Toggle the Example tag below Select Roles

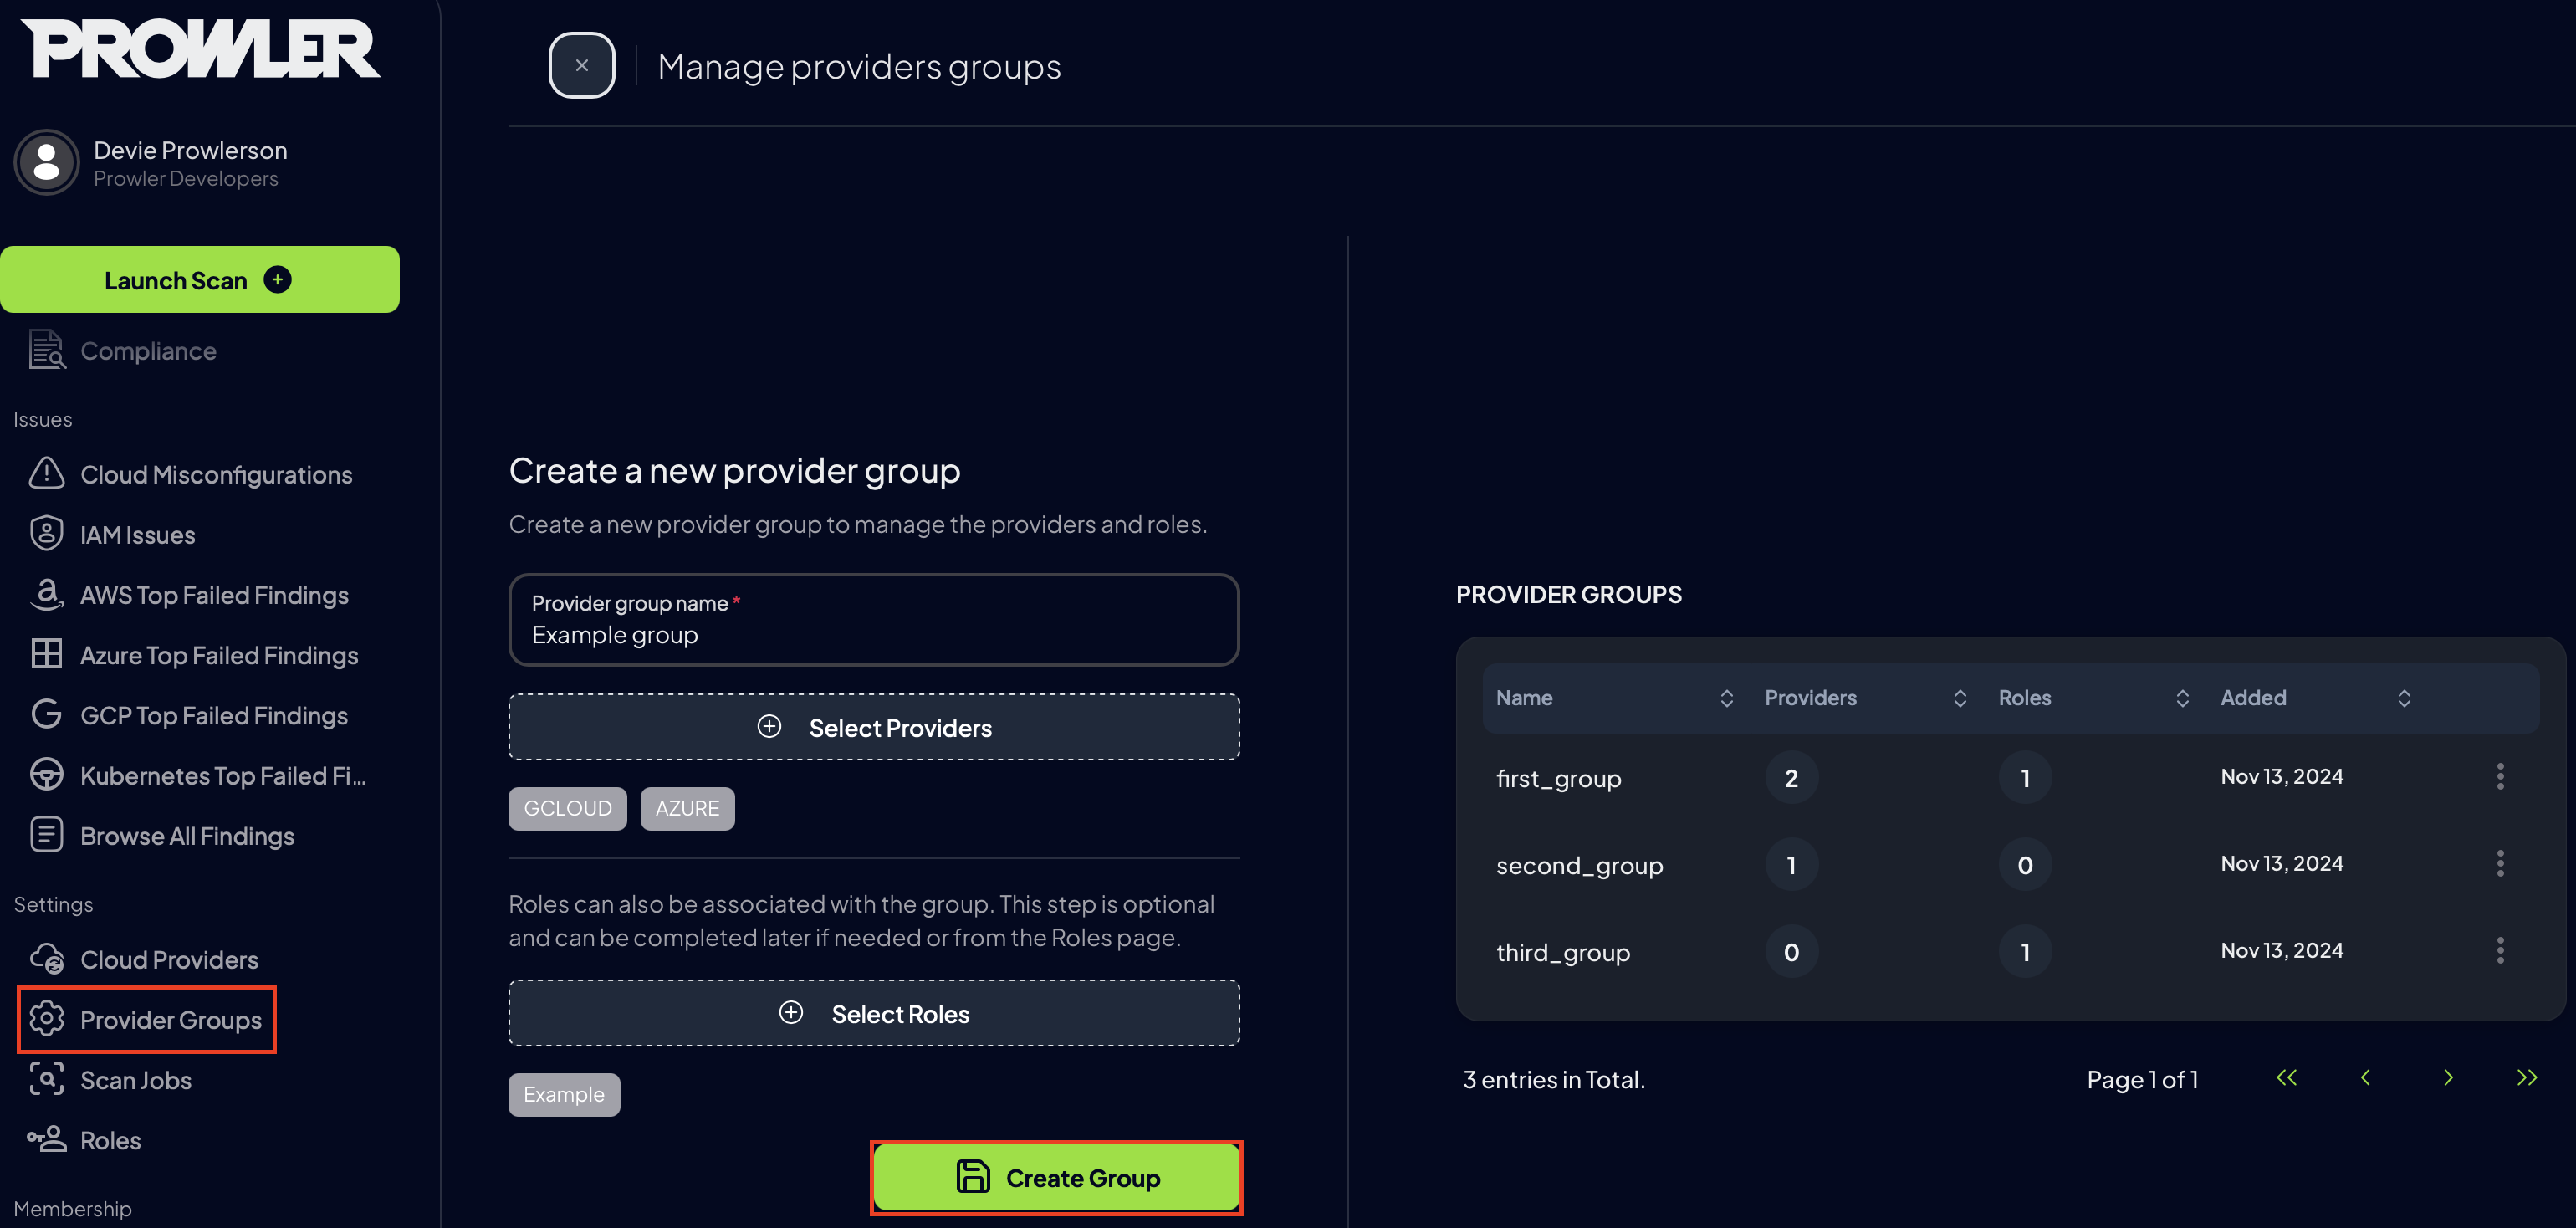click(x=564, y=1094)
